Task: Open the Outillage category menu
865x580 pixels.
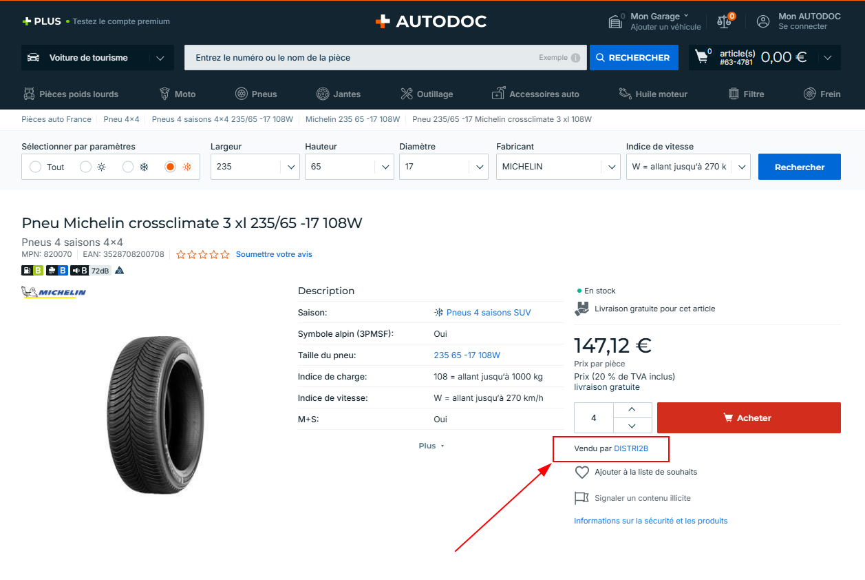Action: [427, 94]
